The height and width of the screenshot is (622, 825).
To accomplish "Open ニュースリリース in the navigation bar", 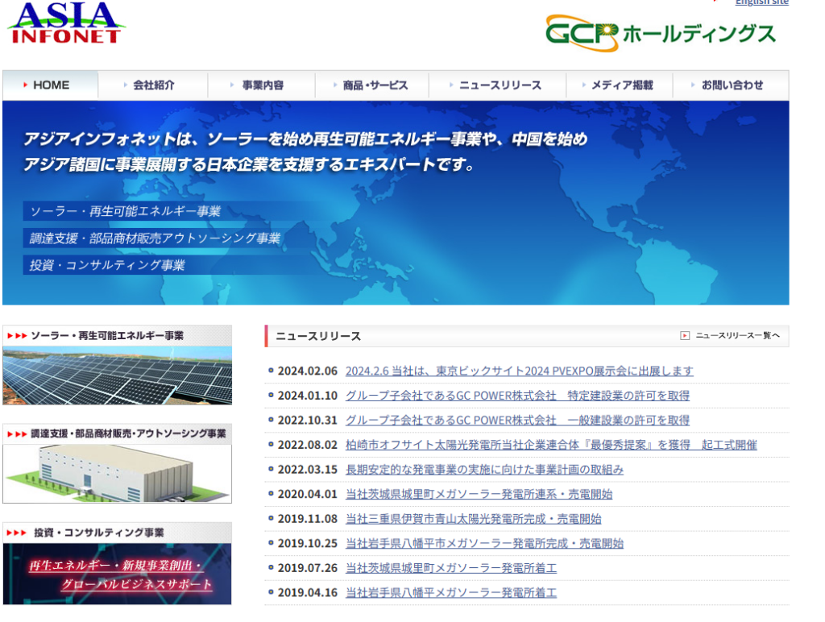I will [x=498, y=85].
